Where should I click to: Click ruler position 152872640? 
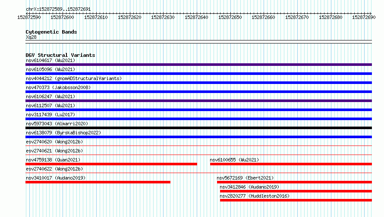tap(196, 17)
